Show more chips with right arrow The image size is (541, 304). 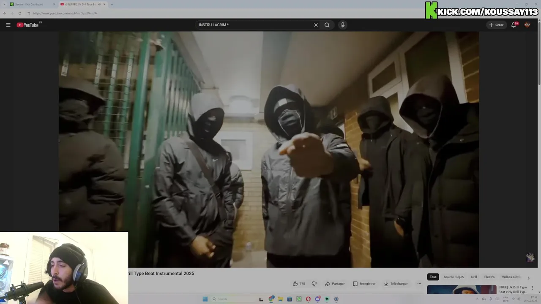point(528,278)
